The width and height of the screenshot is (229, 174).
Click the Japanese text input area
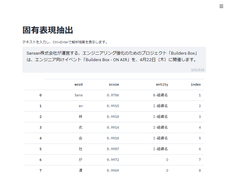coord(114,60)
